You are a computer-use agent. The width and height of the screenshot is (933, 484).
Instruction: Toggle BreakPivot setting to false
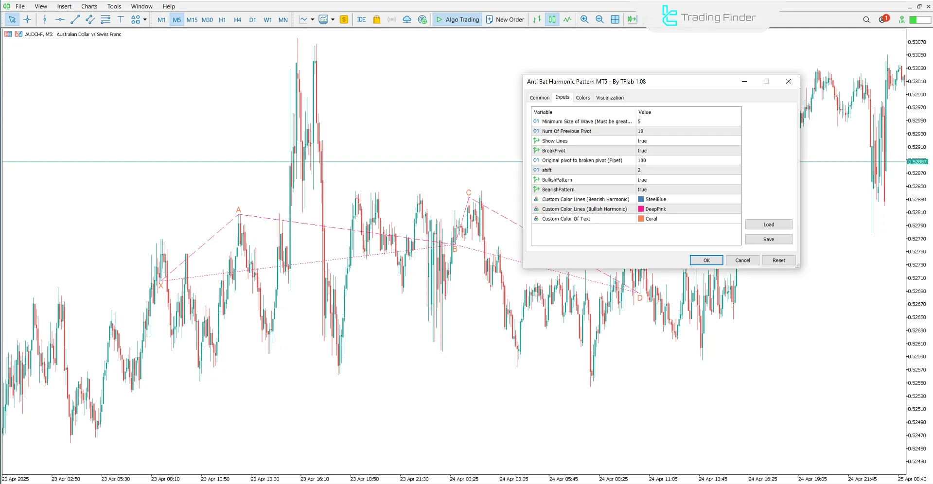pyautogui.click(x=688, y=151)
